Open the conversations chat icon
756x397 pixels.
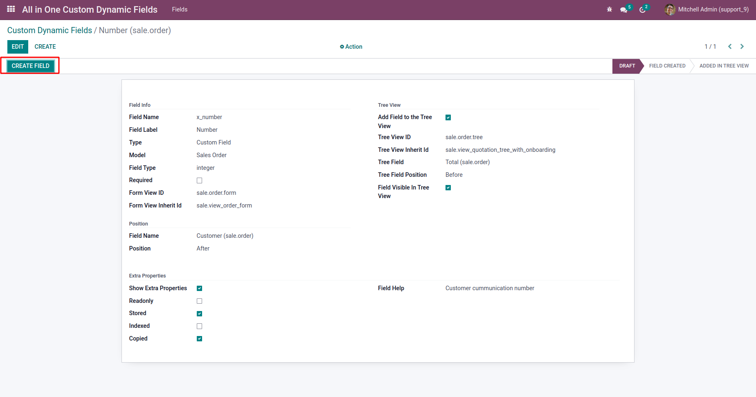click(x=624, y=10)
